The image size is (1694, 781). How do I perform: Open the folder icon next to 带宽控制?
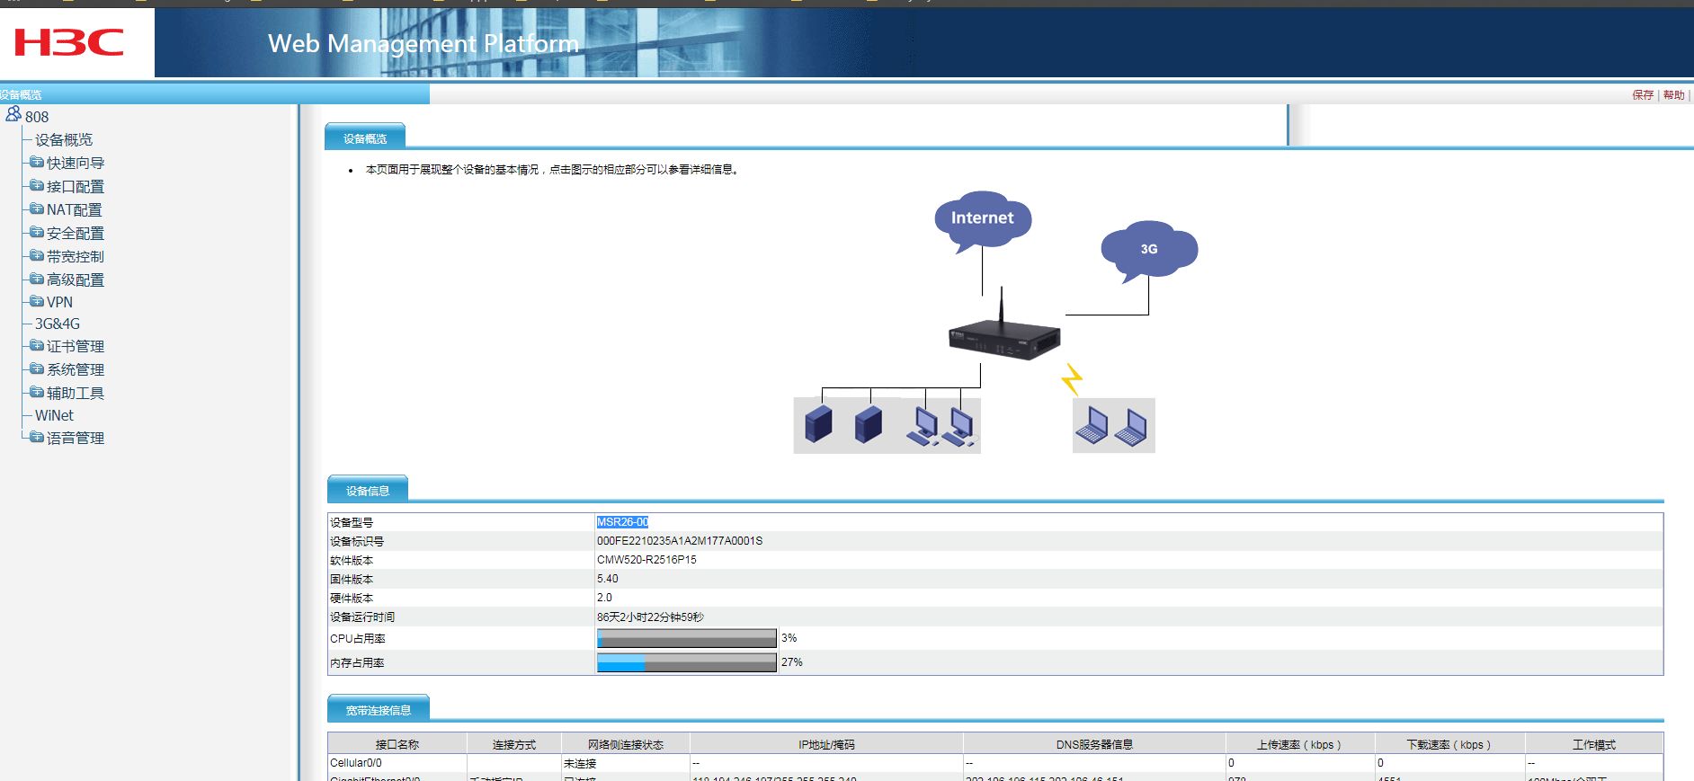pos(37,255)
